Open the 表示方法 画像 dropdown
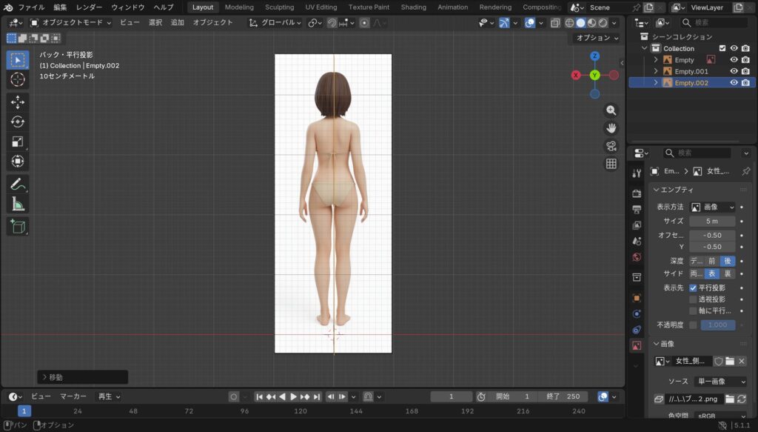Image resolution: width=758 pixels, height=432 pixels. [712, 207]
